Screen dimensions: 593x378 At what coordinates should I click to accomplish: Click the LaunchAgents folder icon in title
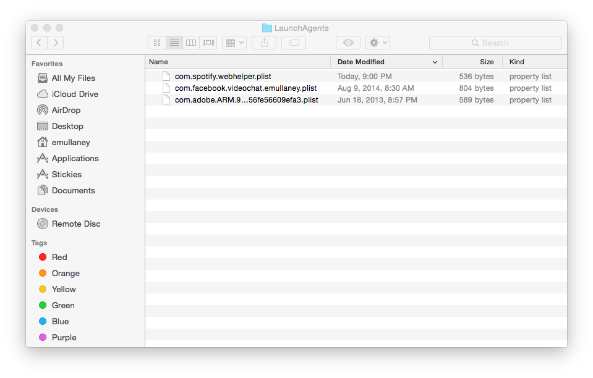click(267, 28)
